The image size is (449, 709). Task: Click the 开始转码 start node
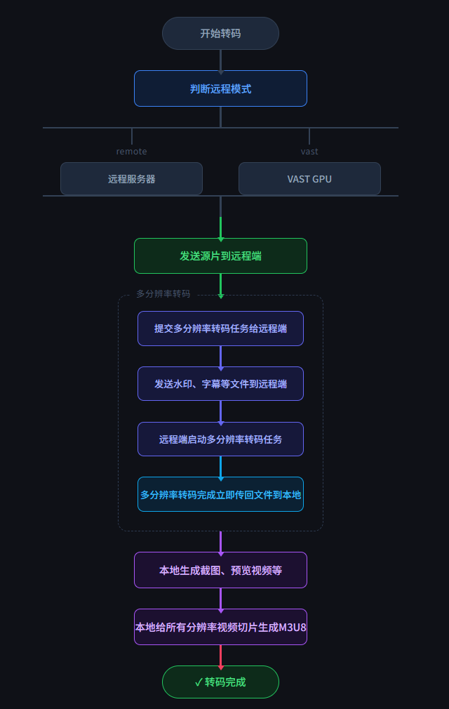click(x=220, y=34)
